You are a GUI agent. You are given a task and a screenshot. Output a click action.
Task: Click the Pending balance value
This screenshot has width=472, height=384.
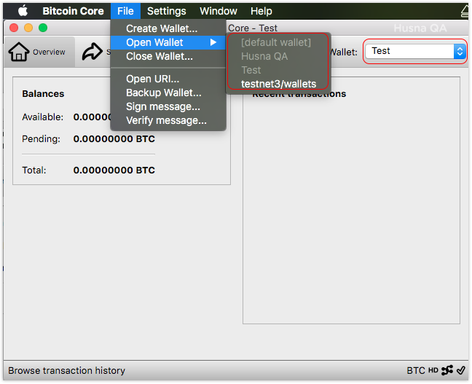tap(114, 139)
